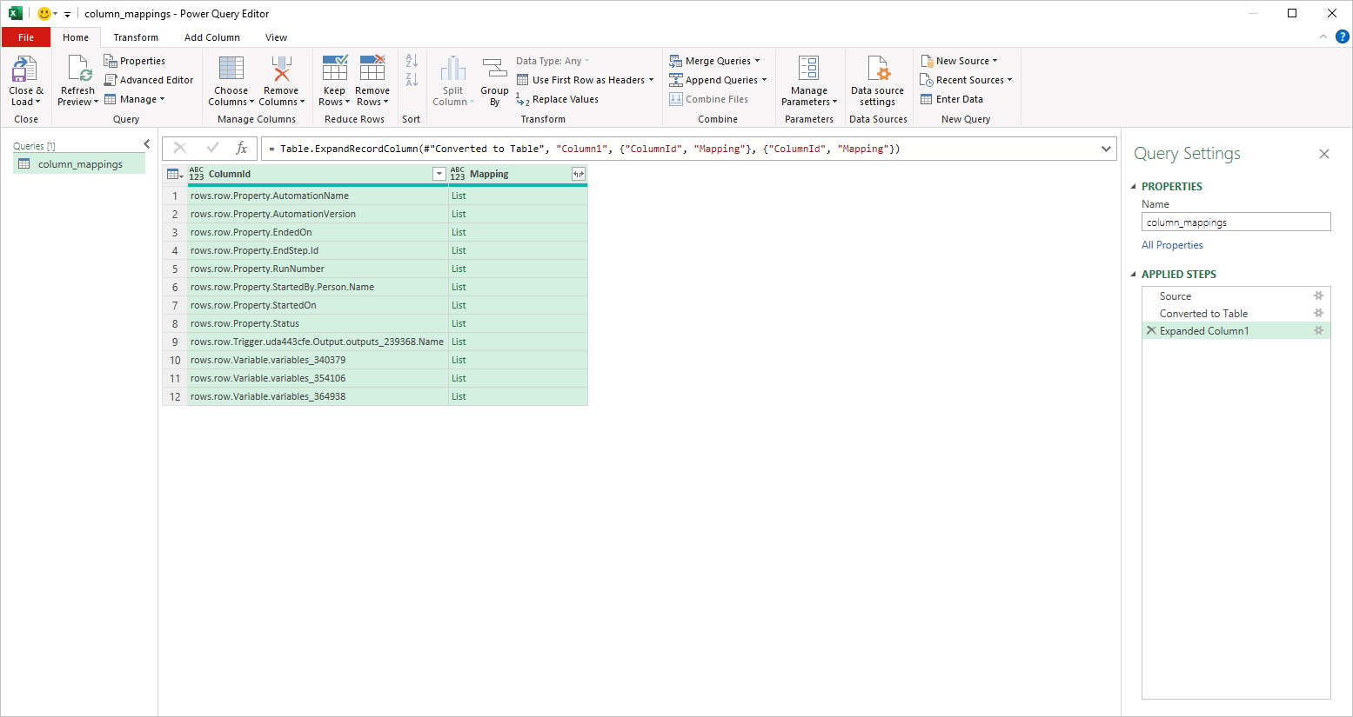Click the Keep Rows icon
Screen dimensions: 1353x717
tap(335, 70)
